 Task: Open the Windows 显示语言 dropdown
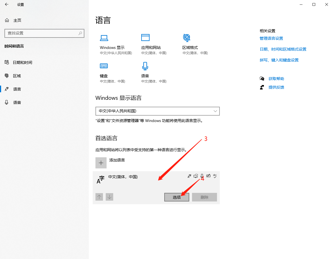(157, 111)
